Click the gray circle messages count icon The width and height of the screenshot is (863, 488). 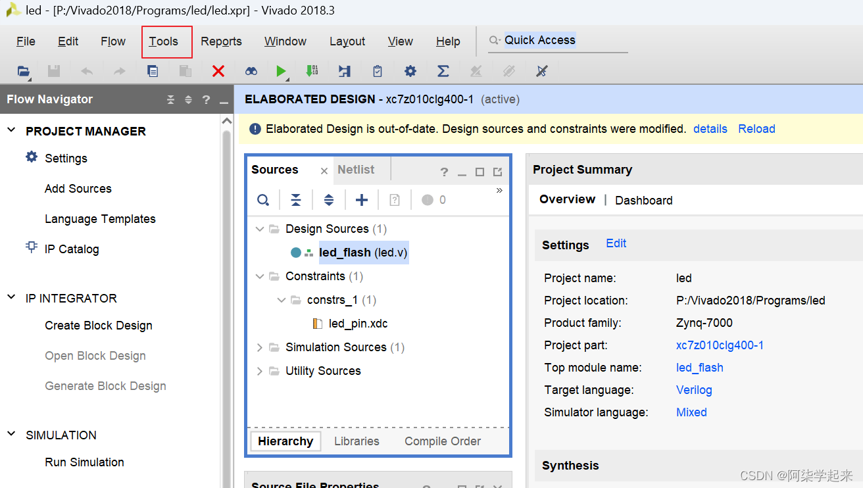tap(428, 200)
